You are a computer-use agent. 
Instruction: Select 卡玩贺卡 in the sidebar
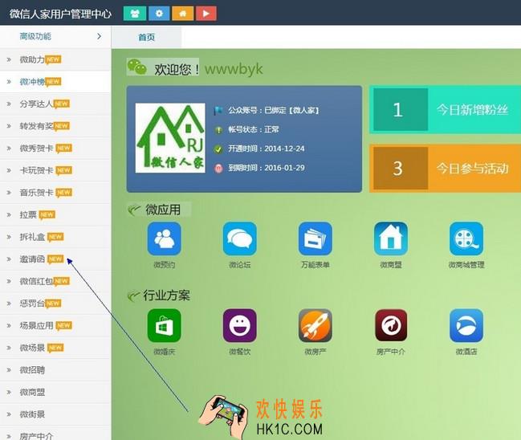(55, 170)
